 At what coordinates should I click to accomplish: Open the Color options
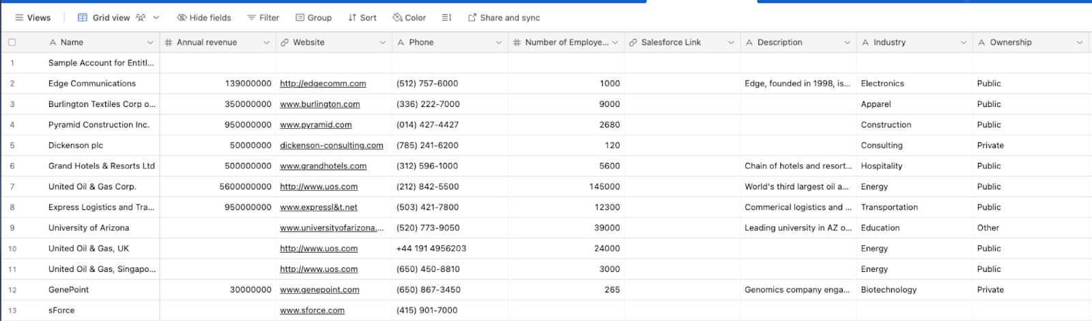409,18
